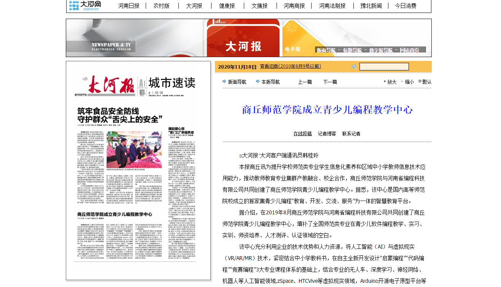The height and width of the screenshot is (287, 501).
Task: Open the 查看旧版 old edition link
Action: [x=290, y=67]
